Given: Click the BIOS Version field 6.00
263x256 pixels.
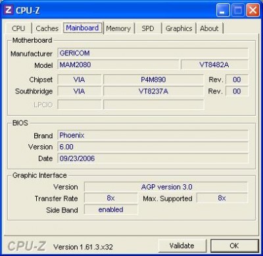Looking at the screenshot, I should tap(153, 147).
